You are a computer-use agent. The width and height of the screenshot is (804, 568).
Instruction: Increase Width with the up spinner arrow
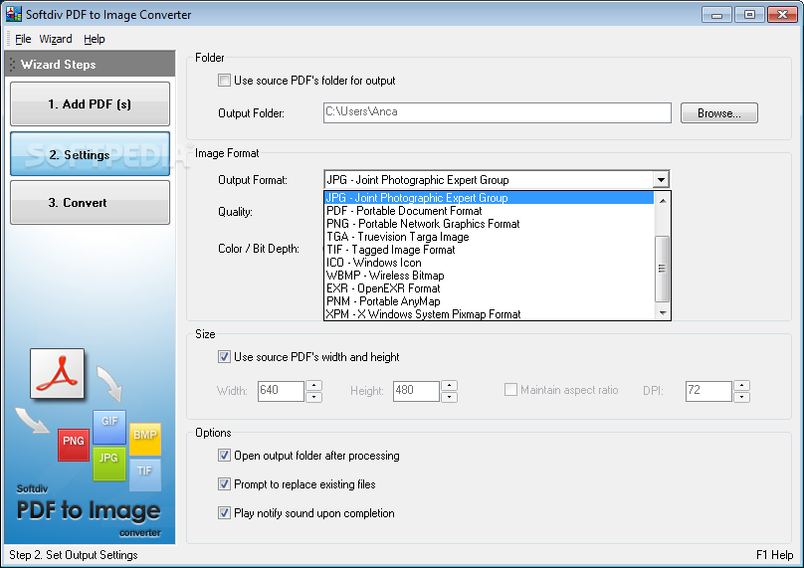313,386
